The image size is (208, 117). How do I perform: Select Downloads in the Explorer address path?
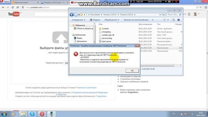[x=95, y=15]
